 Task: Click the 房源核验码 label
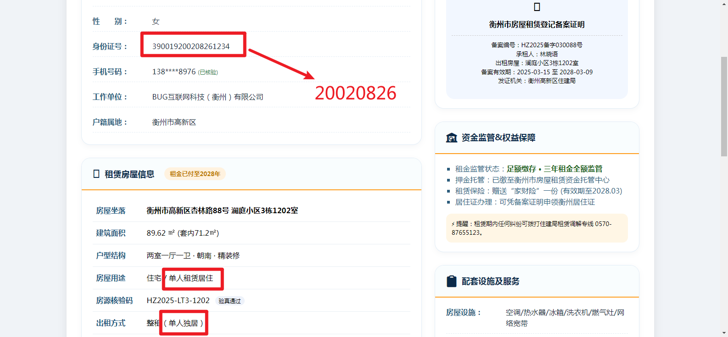pos(114,300)
